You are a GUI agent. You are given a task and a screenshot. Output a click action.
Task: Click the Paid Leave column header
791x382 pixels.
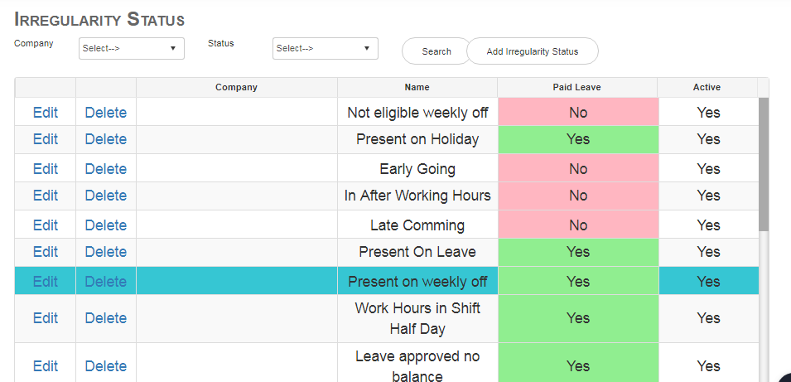pyautogui.click(x=576, y=87)
